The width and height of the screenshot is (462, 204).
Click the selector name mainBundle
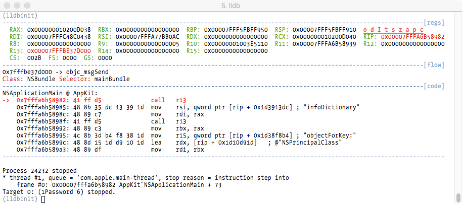tap(112, 79)
